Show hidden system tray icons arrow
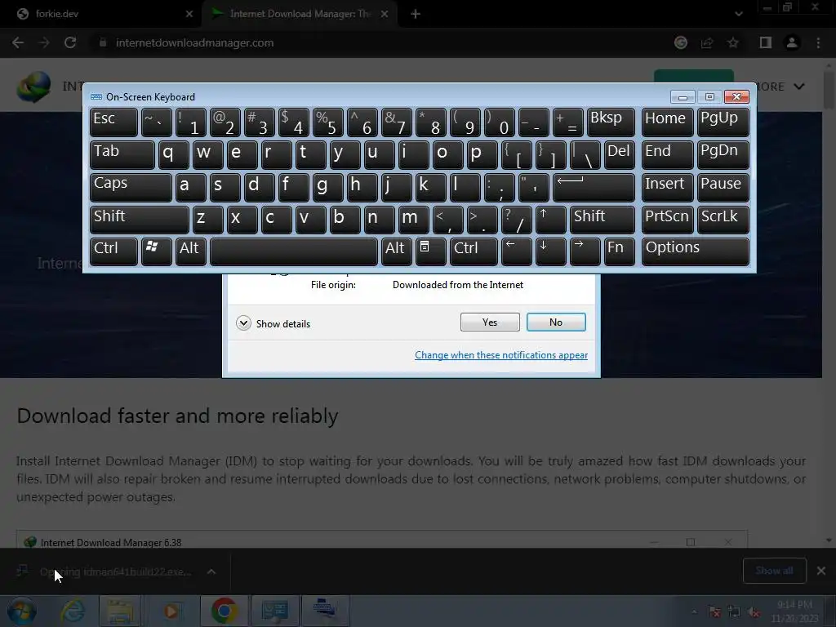Image resolution: width=836 pixels, height=627 pixels. [694, 612]
